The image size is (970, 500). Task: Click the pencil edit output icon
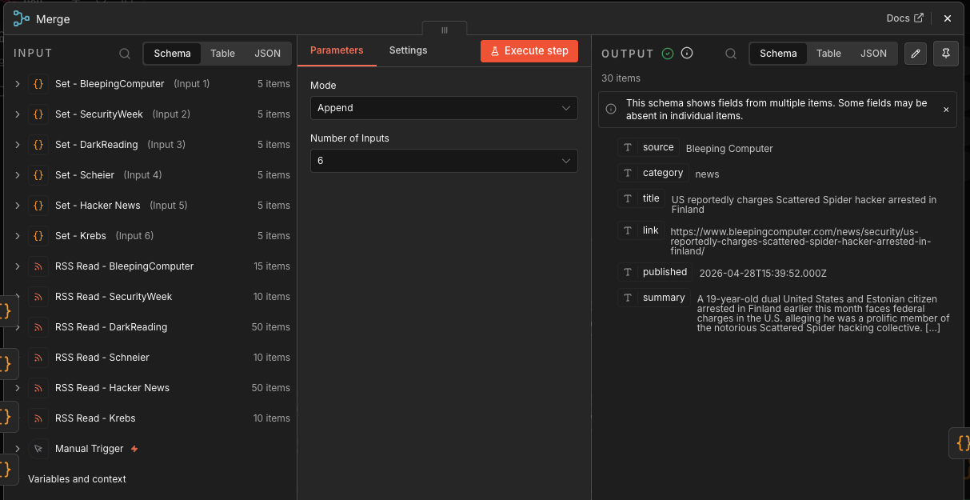click(x=916, y=54)
